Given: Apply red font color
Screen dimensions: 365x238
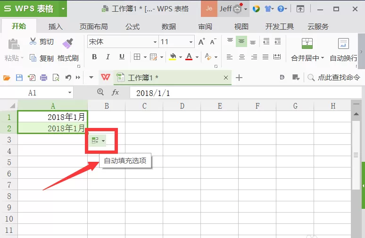Looking at the screenshot, I should pos(189,57).
